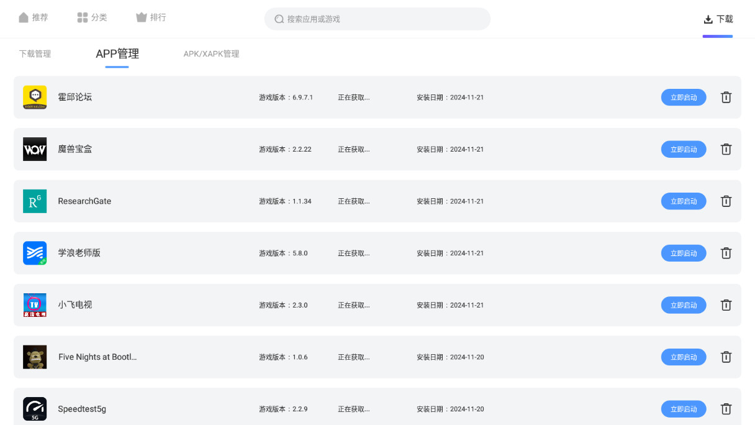Click 正在获取... status in ResearchGate row
This screenshot has width=755, height=425.
click(354, 201)
